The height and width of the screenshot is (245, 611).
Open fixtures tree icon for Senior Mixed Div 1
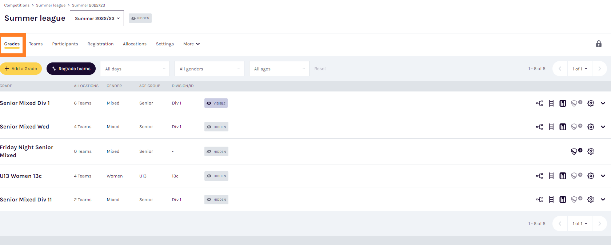coord(539,103)
